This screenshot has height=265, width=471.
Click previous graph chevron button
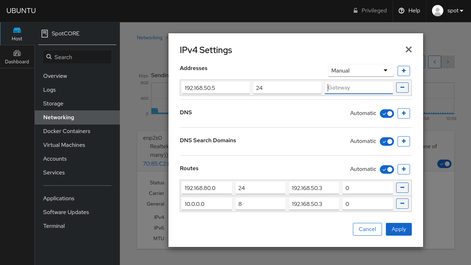tap(434, 62)
